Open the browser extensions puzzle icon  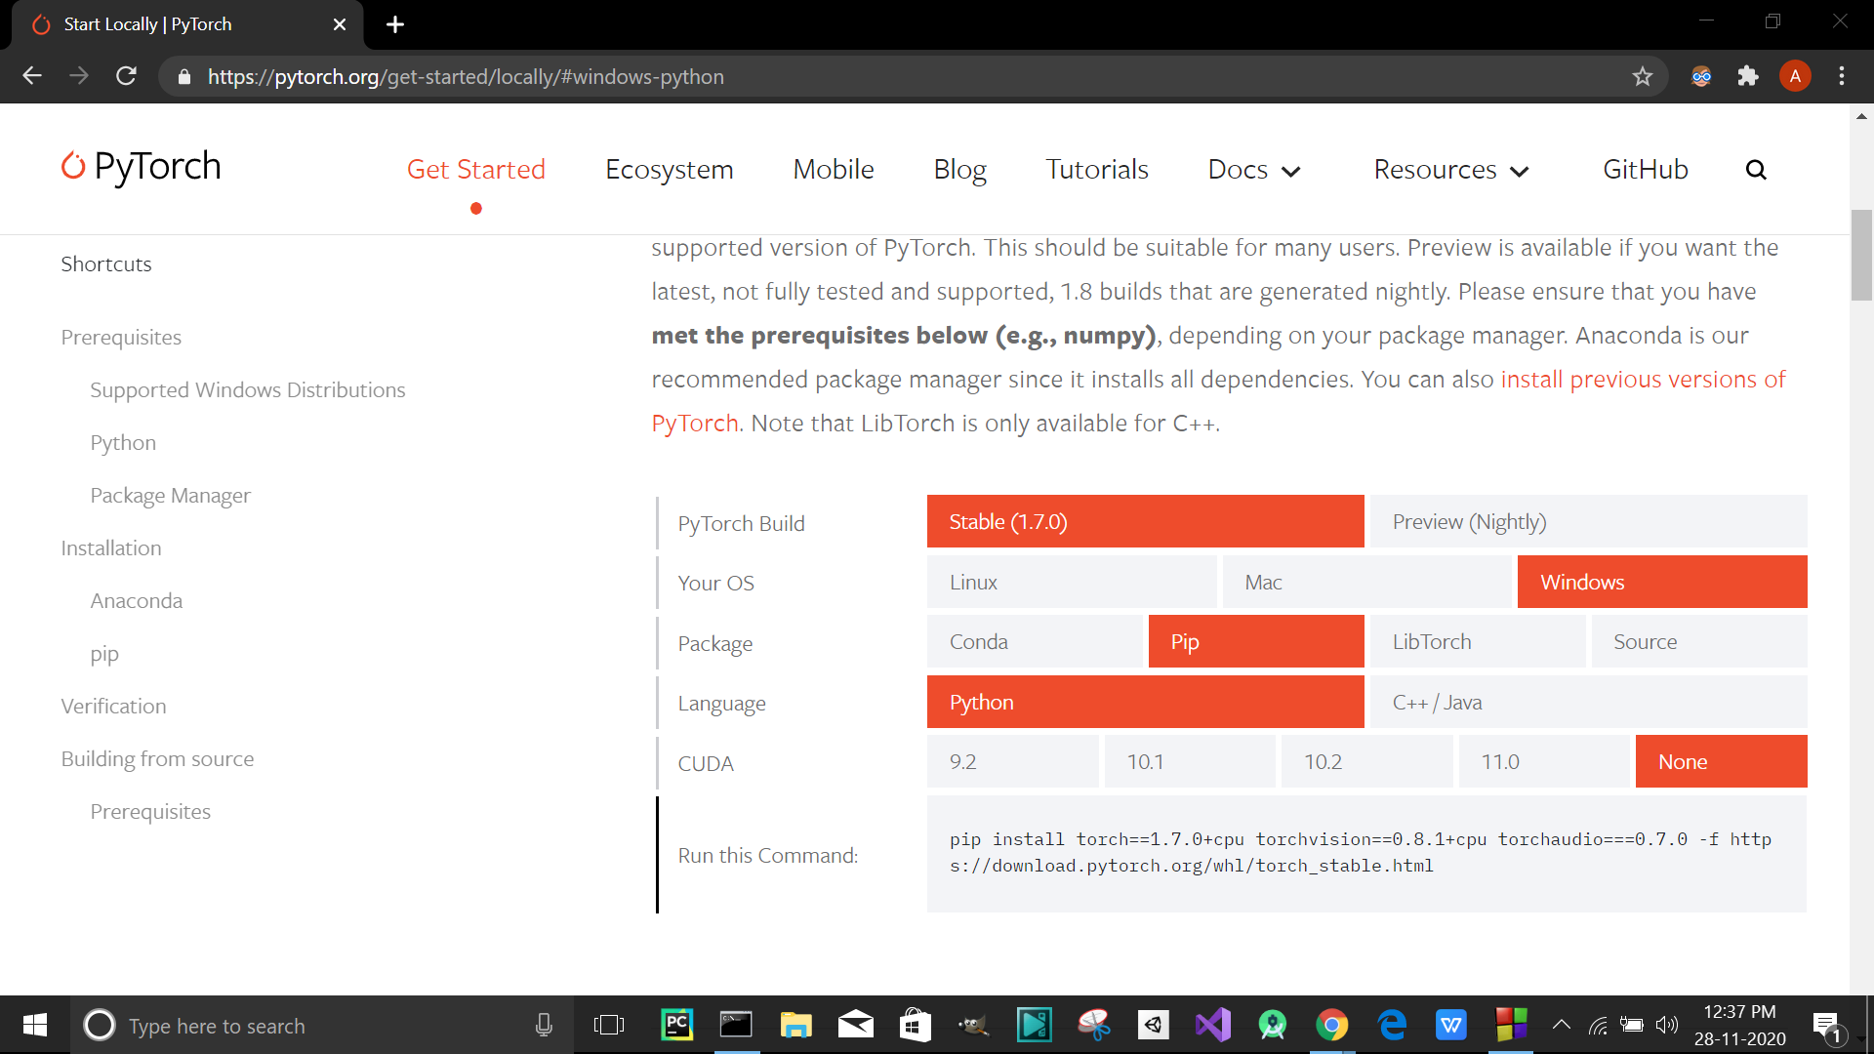1748,76
